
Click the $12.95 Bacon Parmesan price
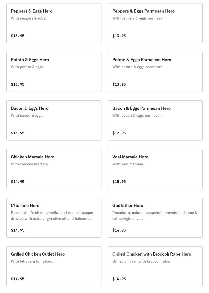[x=119, y=133]
